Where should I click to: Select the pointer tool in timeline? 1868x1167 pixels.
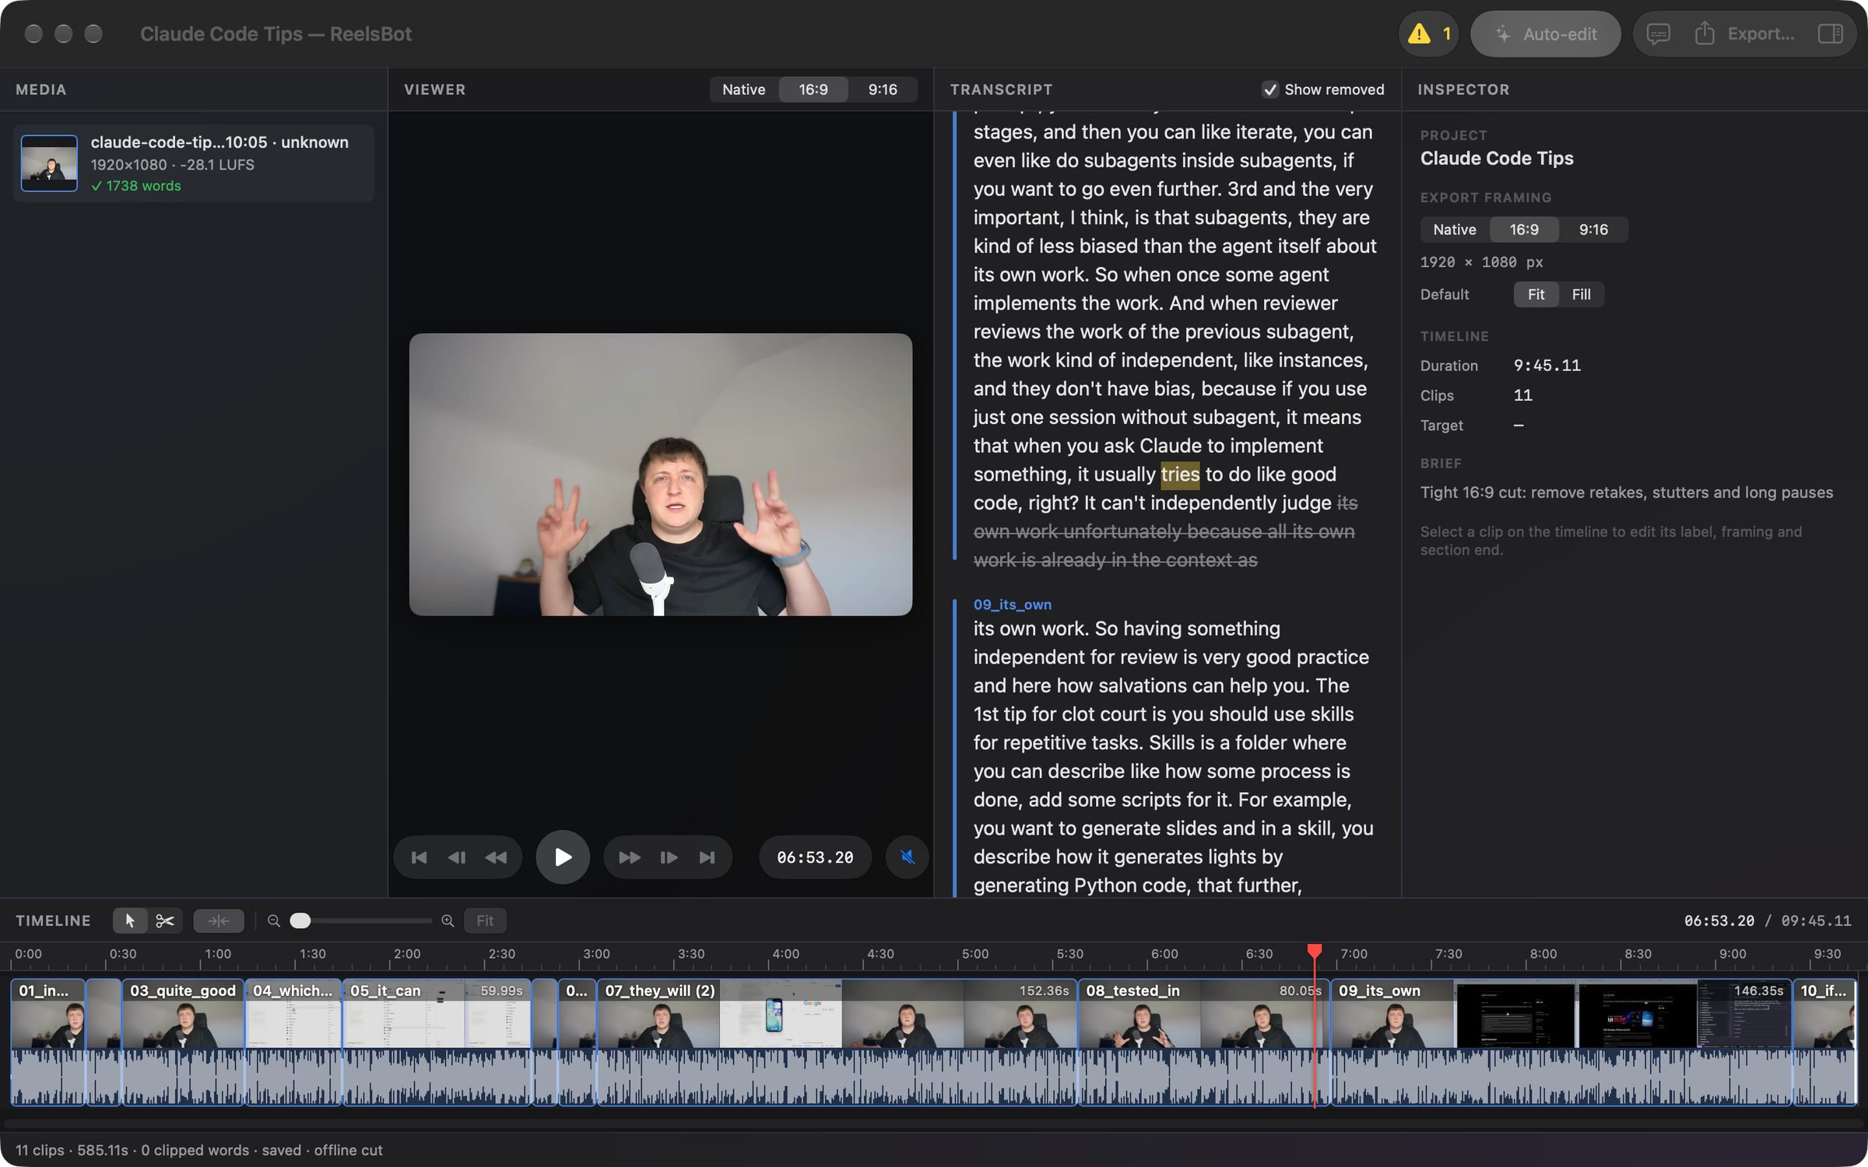130,920
